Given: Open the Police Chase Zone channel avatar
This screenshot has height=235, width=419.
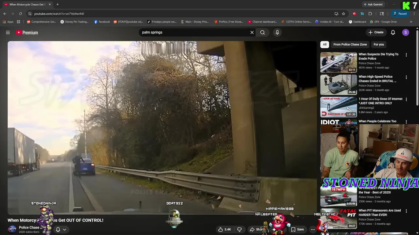Looking at the screenshot, I should pos(12,229).
